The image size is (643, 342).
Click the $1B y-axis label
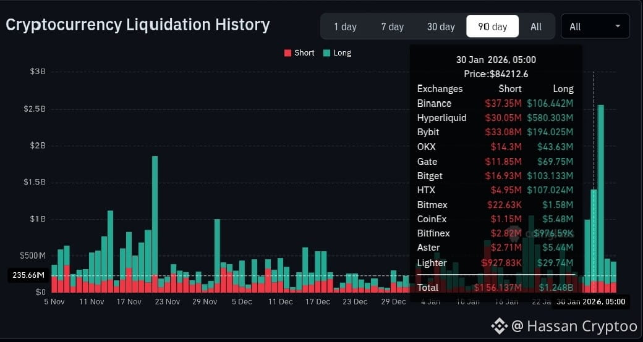point(38,219)
